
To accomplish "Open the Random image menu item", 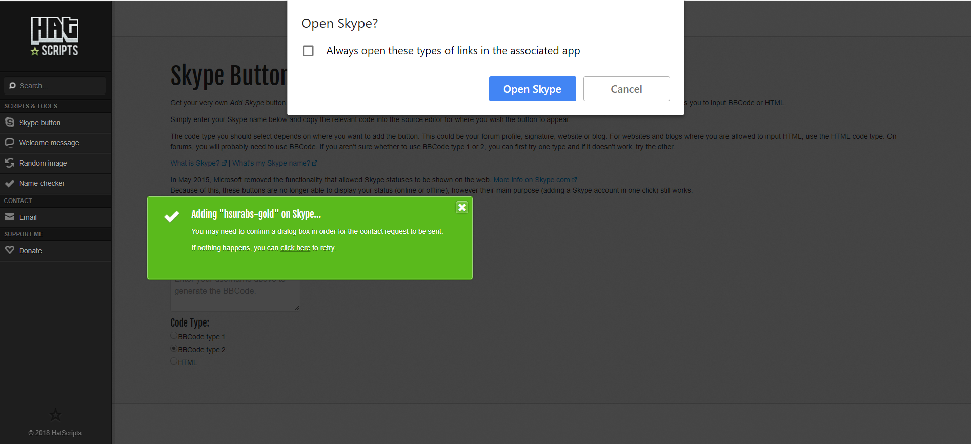I will [56, 163].
